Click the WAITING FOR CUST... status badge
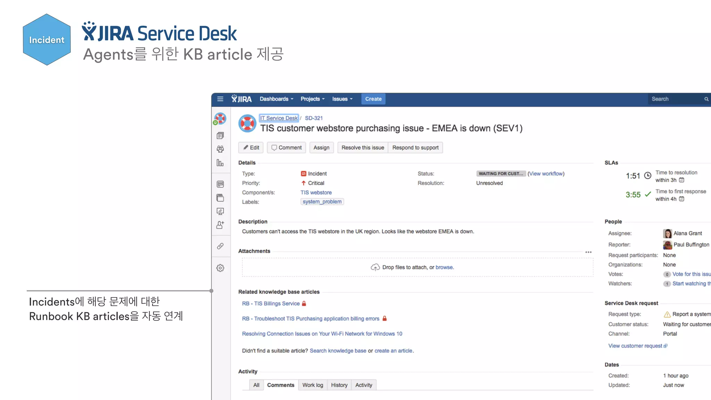Viewport: 711px width, 400px height. (501, 174)
